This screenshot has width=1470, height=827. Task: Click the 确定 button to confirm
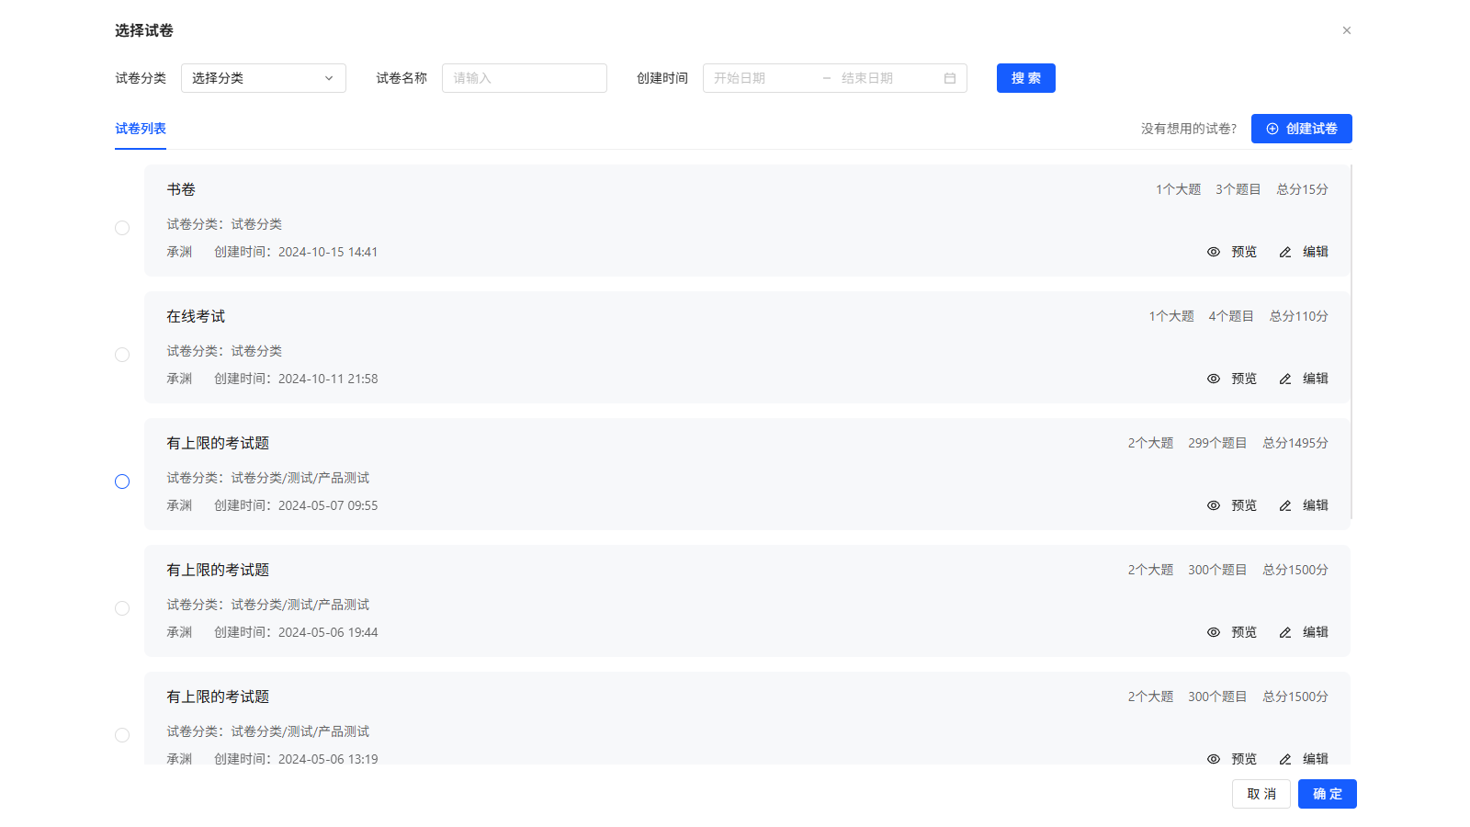point(1326,794)
